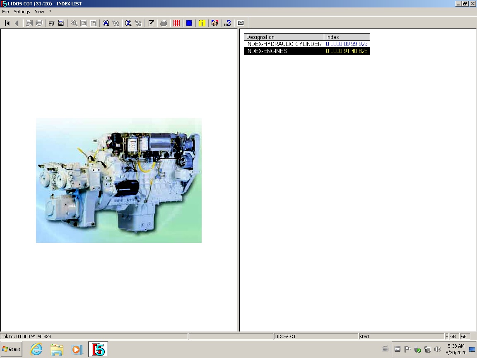Open the View menu

point(40,12)
